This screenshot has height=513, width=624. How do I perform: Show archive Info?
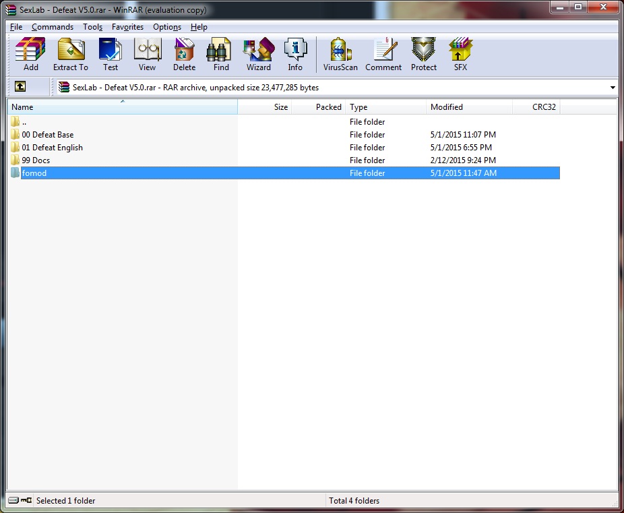[295, 54]
